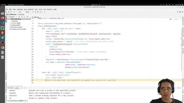Click the Back navigation arrow
This screenshot has width=184, height=103.
(x=14, y=12)
